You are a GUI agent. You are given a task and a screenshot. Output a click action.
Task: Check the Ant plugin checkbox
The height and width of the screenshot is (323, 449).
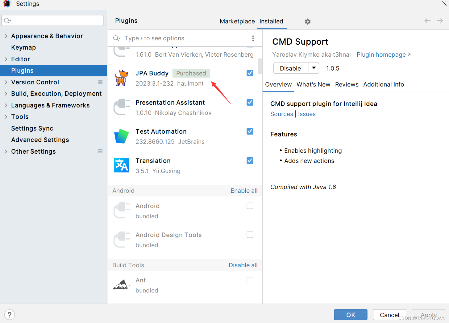point(250,280)
